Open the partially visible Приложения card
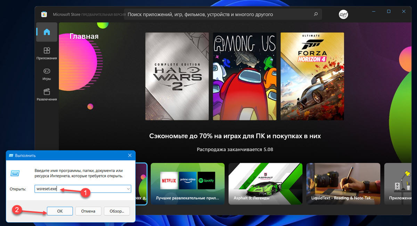The height and width of the screenshot is (226, 417). [x=398, y=184]
